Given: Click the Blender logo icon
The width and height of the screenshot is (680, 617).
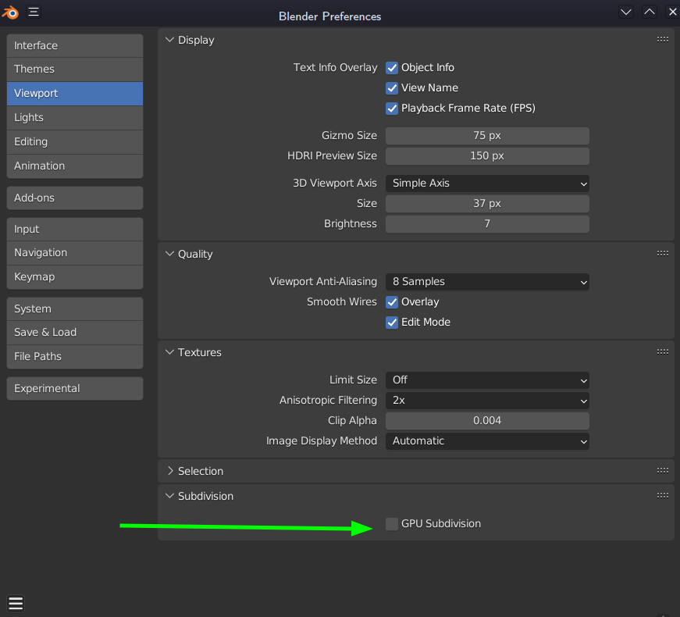Looking at the screenshot, I should pos(10,12).
